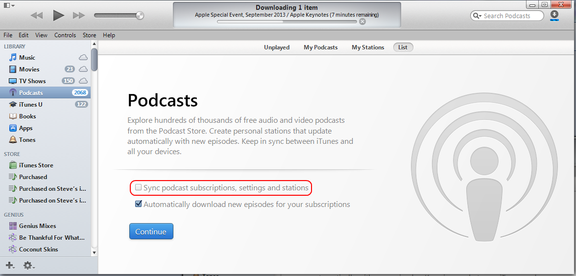Click the Continue button
Screen dimensions: 576x276
(x=151, y=231)
